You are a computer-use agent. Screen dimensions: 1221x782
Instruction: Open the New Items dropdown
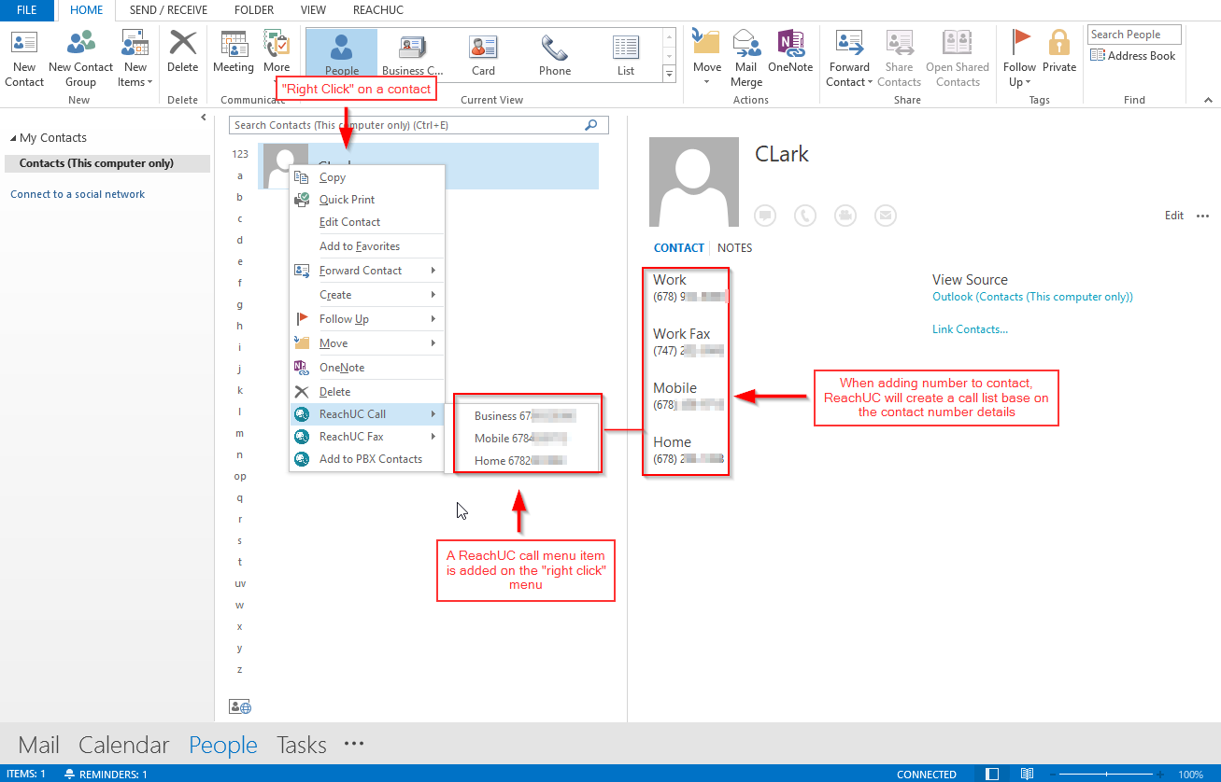(135, 58)
